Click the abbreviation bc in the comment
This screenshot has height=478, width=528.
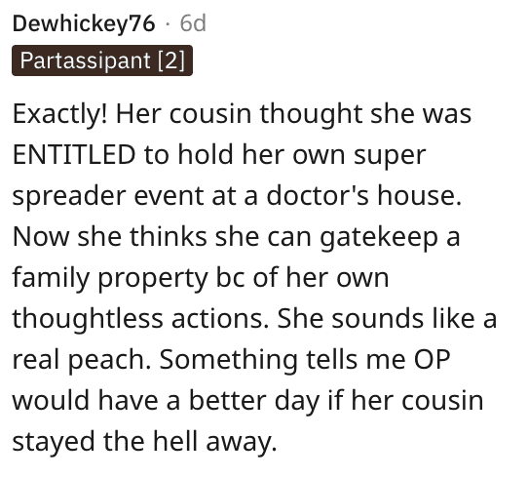(x=230, y=278)
